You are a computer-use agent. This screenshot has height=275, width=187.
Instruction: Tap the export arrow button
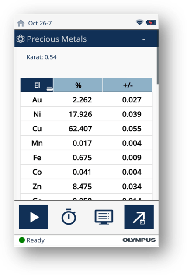coord(139,217)
